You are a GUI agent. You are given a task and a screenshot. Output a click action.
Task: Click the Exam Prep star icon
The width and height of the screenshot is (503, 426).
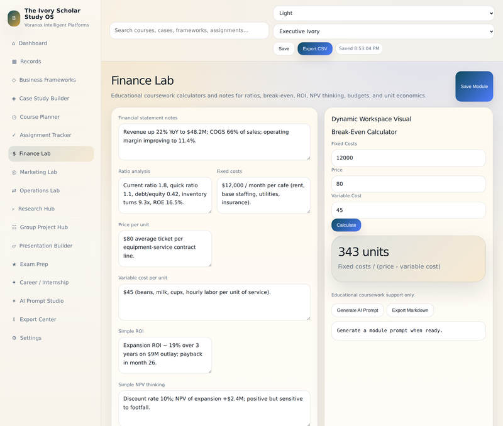pos(14,265)
